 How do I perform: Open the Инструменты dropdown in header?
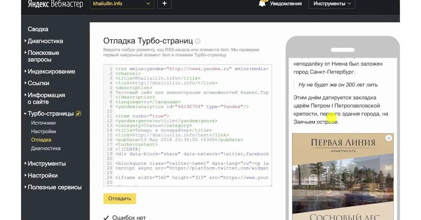pos(332,4)
